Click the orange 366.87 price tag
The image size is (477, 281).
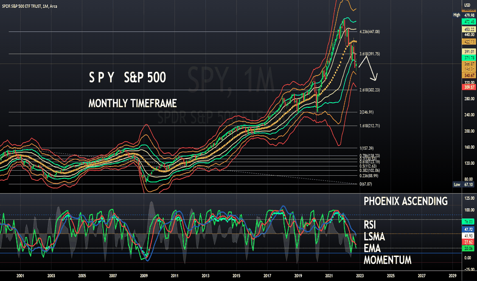468,64
